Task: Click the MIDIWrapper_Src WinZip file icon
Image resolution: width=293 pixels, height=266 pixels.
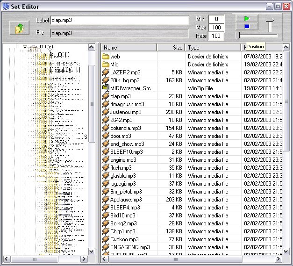Action: pyautogui.click(x=106, y=88)
